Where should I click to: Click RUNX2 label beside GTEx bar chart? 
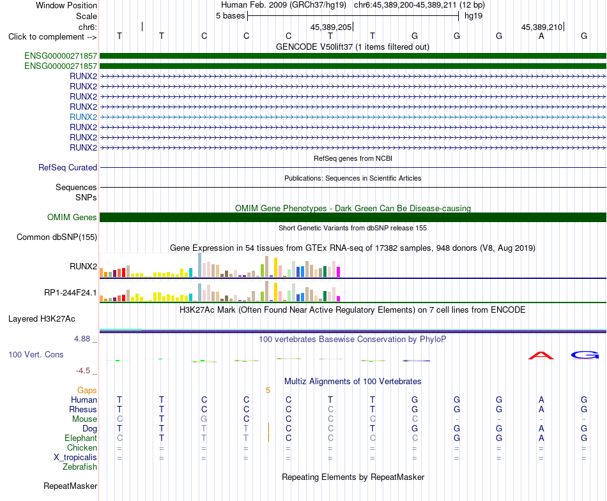coord(83,266)
